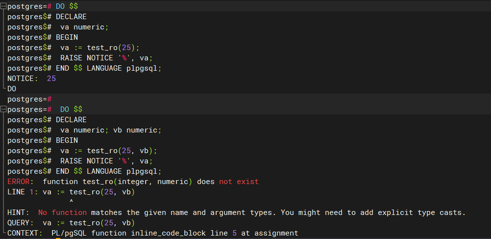Click the standalone DO result line

tap(12, 89)
